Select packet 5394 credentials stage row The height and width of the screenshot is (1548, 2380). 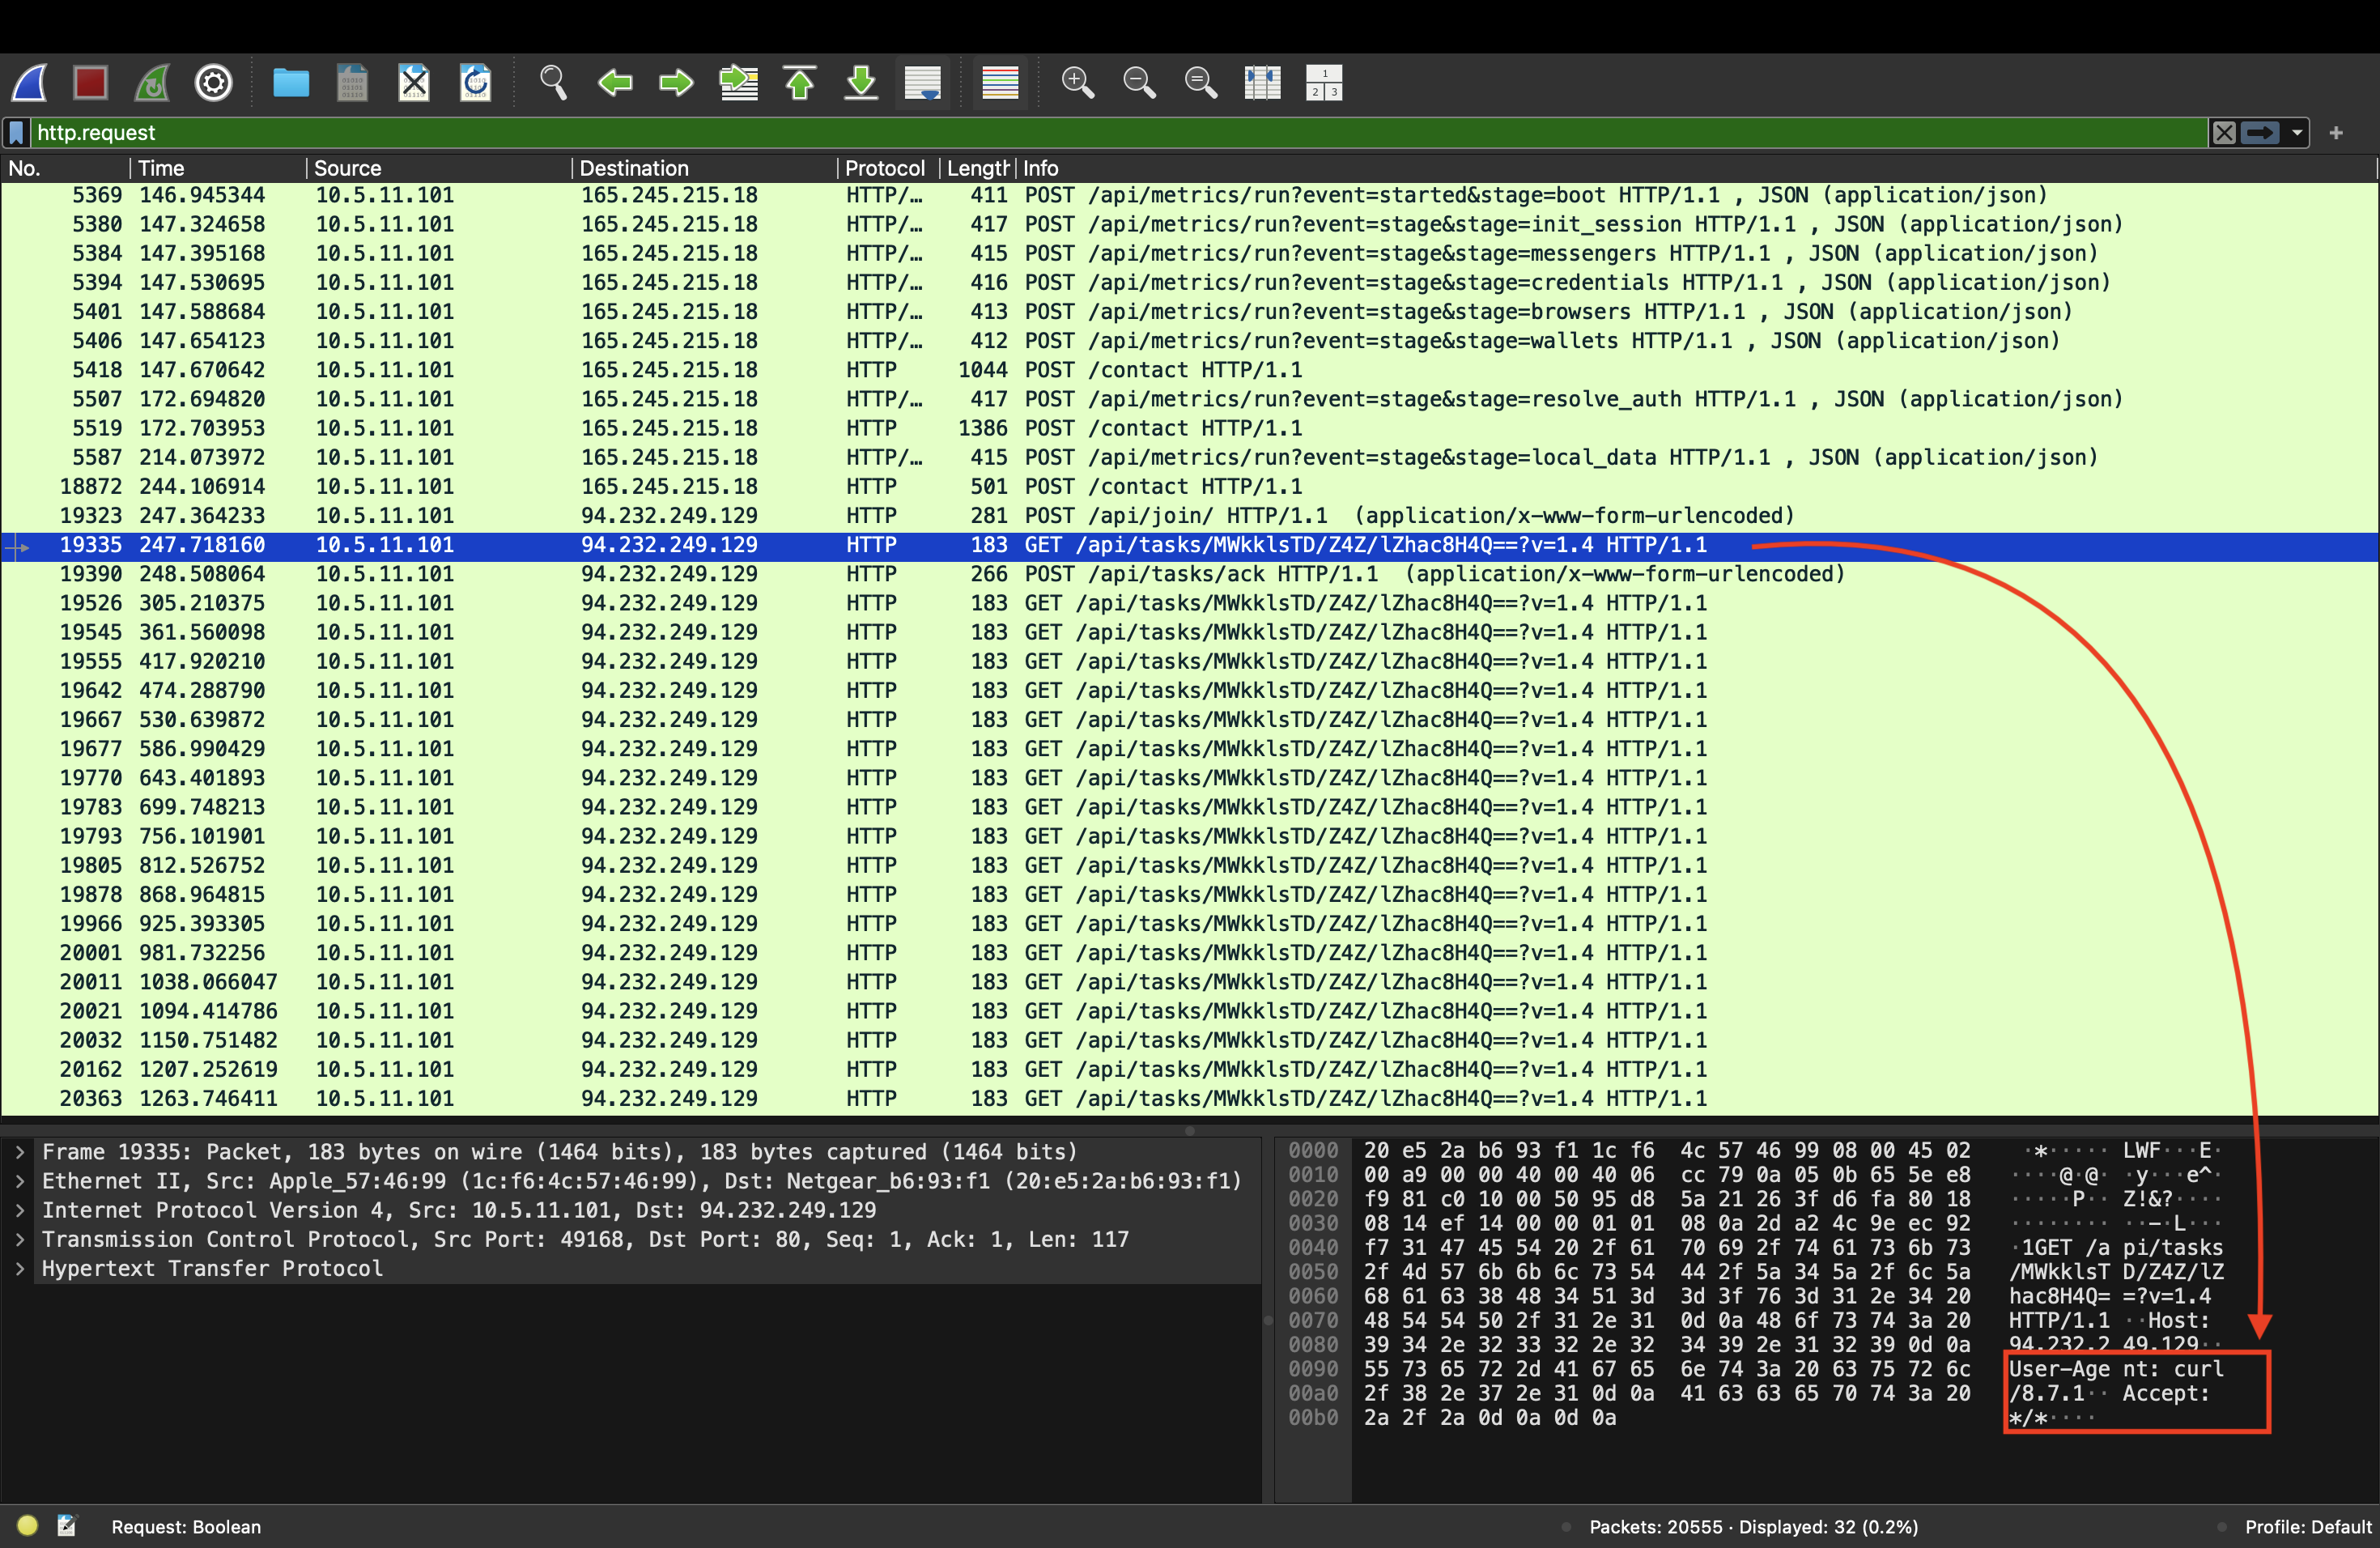click(1189, 283)
